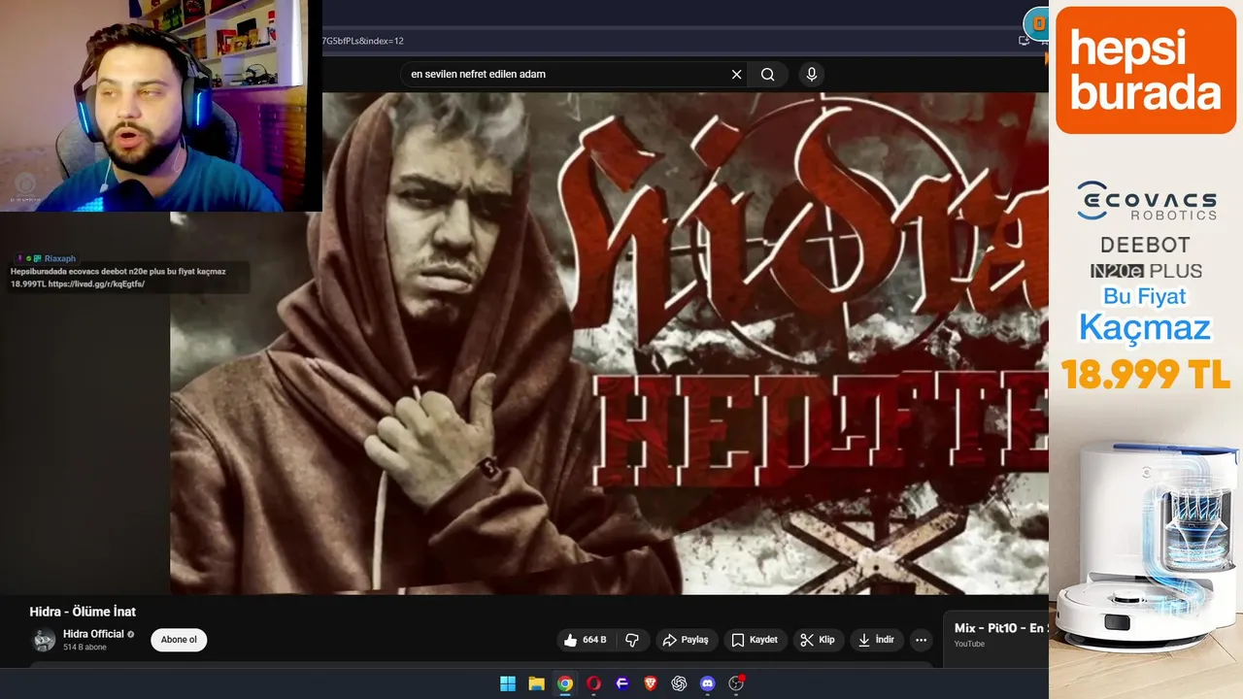Open Opera browser from taskbar

point(593,683)
